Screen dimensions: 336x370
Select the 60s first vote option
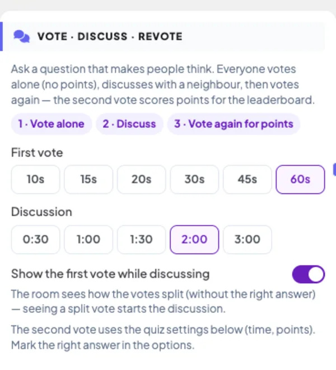pyautogui.click(x=300, y=179)
